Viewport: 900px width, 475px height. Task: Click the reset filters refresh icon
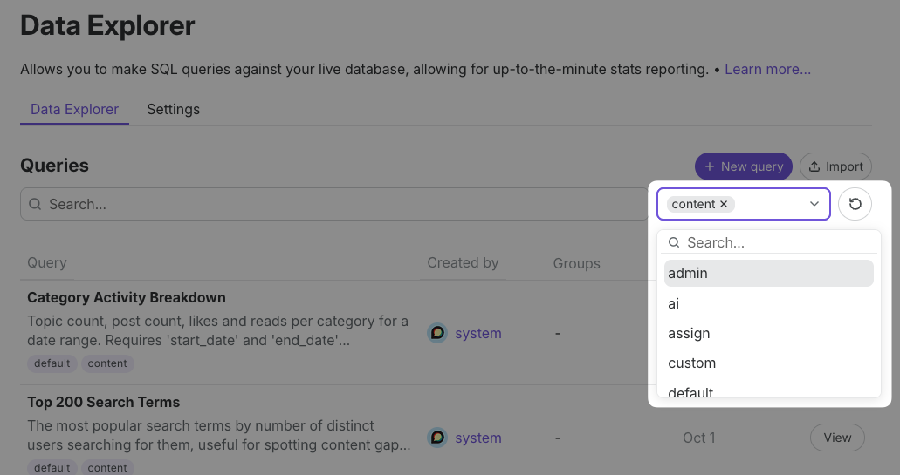pyautogui.click(x=855, y=204)
